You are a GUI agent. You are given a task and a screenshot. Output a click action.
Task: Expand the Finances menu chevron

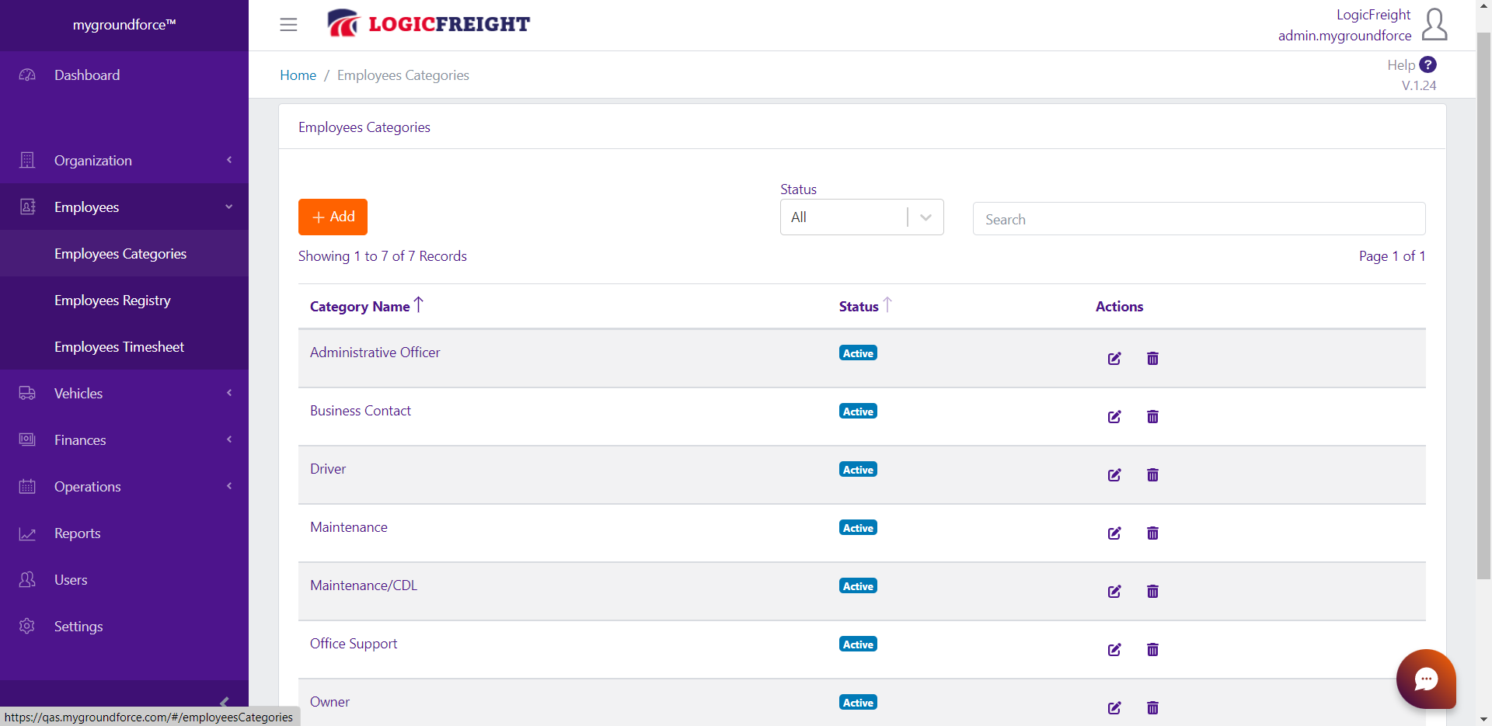click(x=229, y=439)
